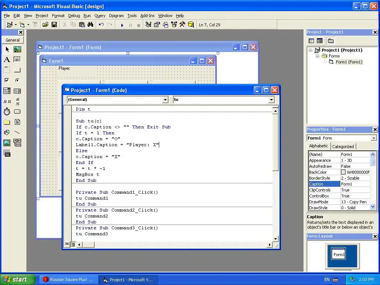Open the Project Explorer toolbar icon
Image resolution: width=380 pixels, height=285 pixels.
(148, 25)
